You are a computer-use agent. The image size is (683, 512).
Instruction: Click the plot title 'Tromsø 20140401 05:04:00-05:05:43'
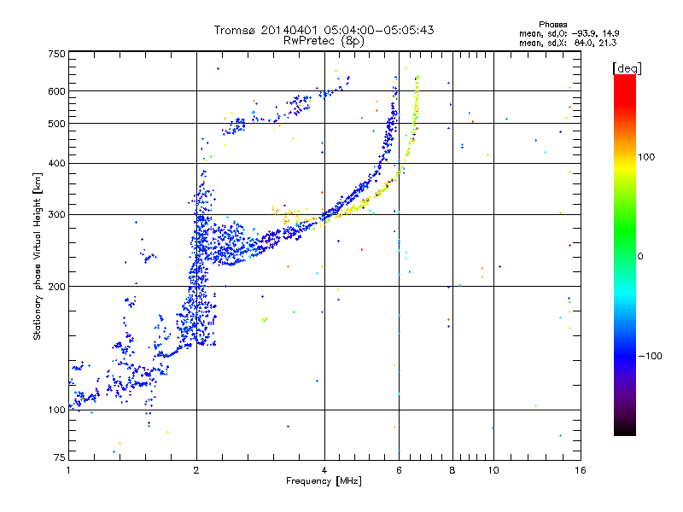point(324,30)
